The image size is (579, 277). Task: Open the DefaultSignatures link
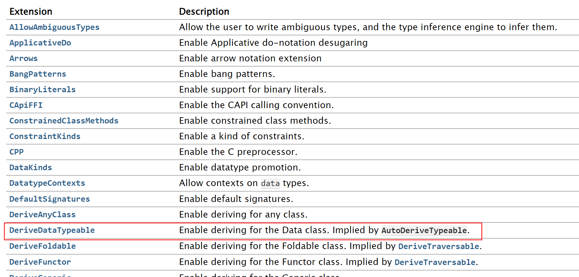click(x=50, y=199)
